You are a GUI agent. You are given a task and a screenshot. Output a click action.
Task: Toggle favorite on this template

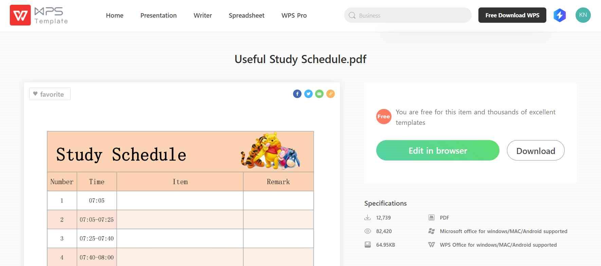tap(50, 94)
